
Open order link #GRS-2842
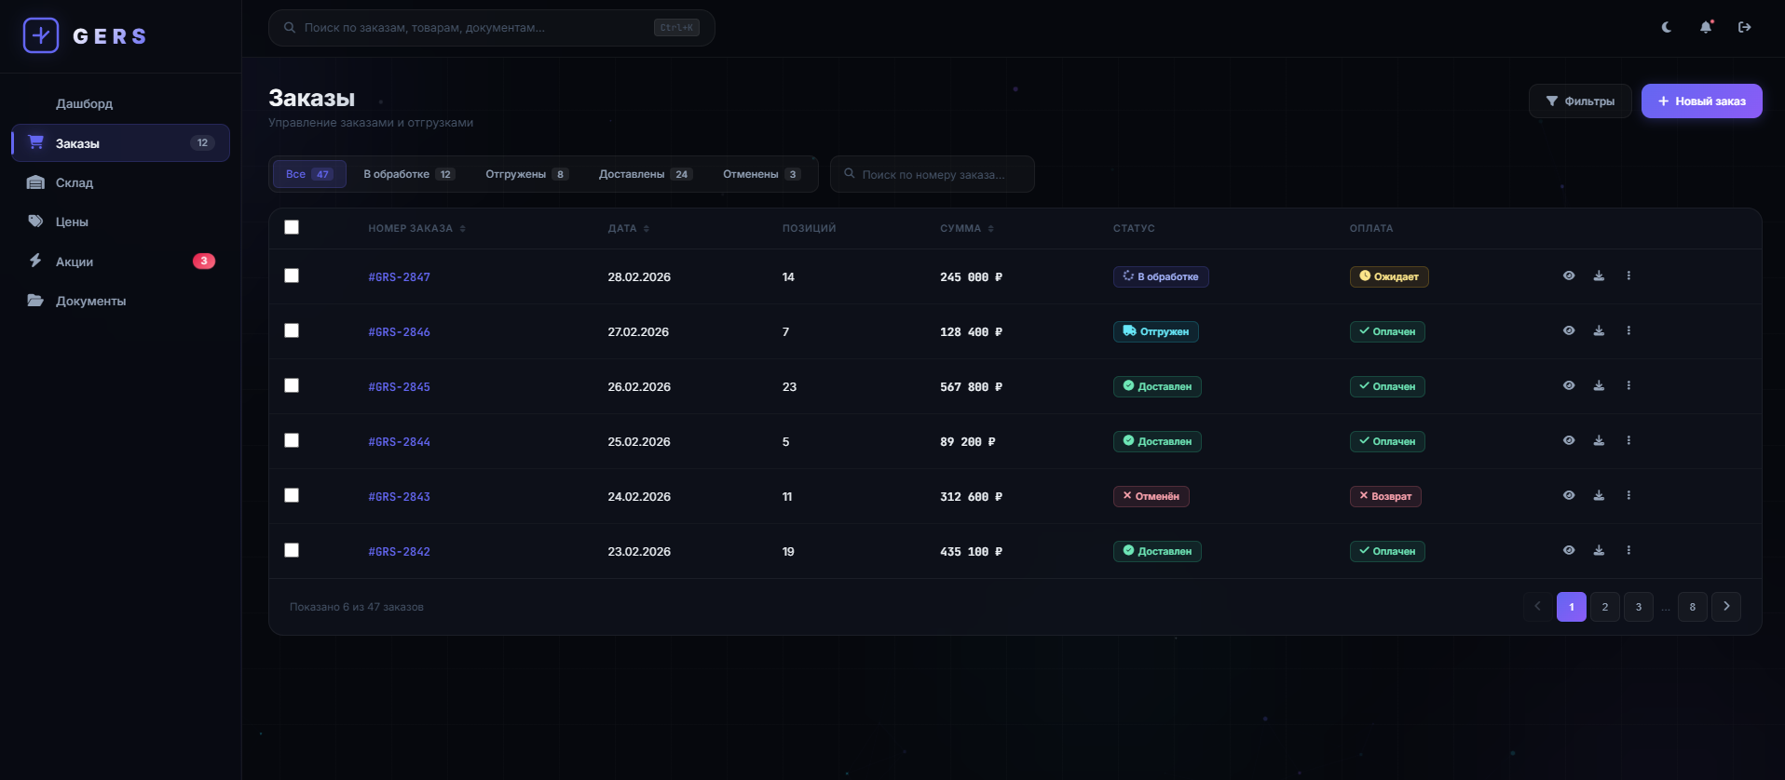pos(399,551)
